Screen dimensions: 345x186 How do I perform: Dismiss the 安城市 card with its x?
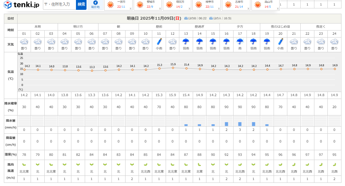[160, 8]
